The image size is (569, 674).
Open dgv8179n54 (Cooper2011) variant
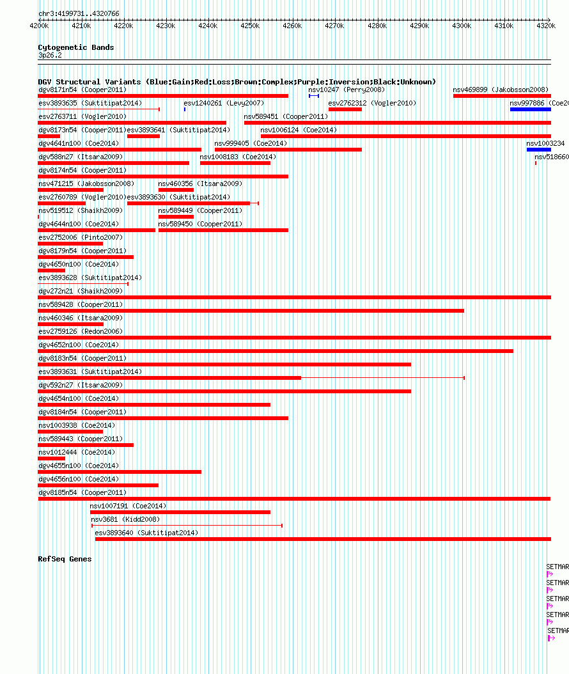click(x=82, y=251)
